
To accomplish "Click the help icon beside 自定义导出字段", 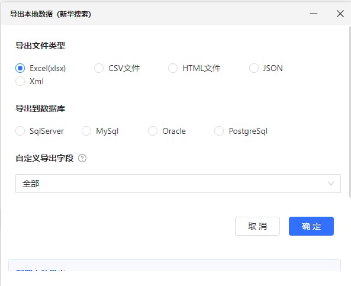I will (82, 158).
